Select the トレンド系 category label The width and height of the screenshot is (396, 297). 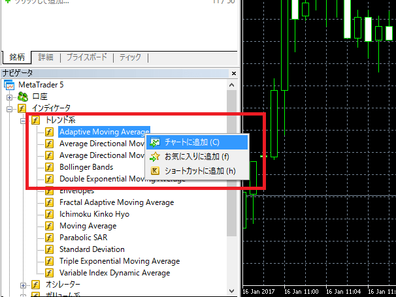coord(60,120)
